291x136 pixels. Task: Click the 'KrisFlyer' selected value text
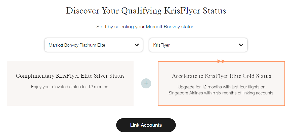pos(161,45)
